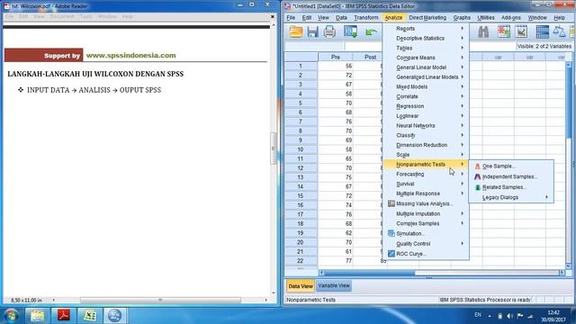Click the Find binoculars icon
This screenshot has width=576, height=324.
483,32
